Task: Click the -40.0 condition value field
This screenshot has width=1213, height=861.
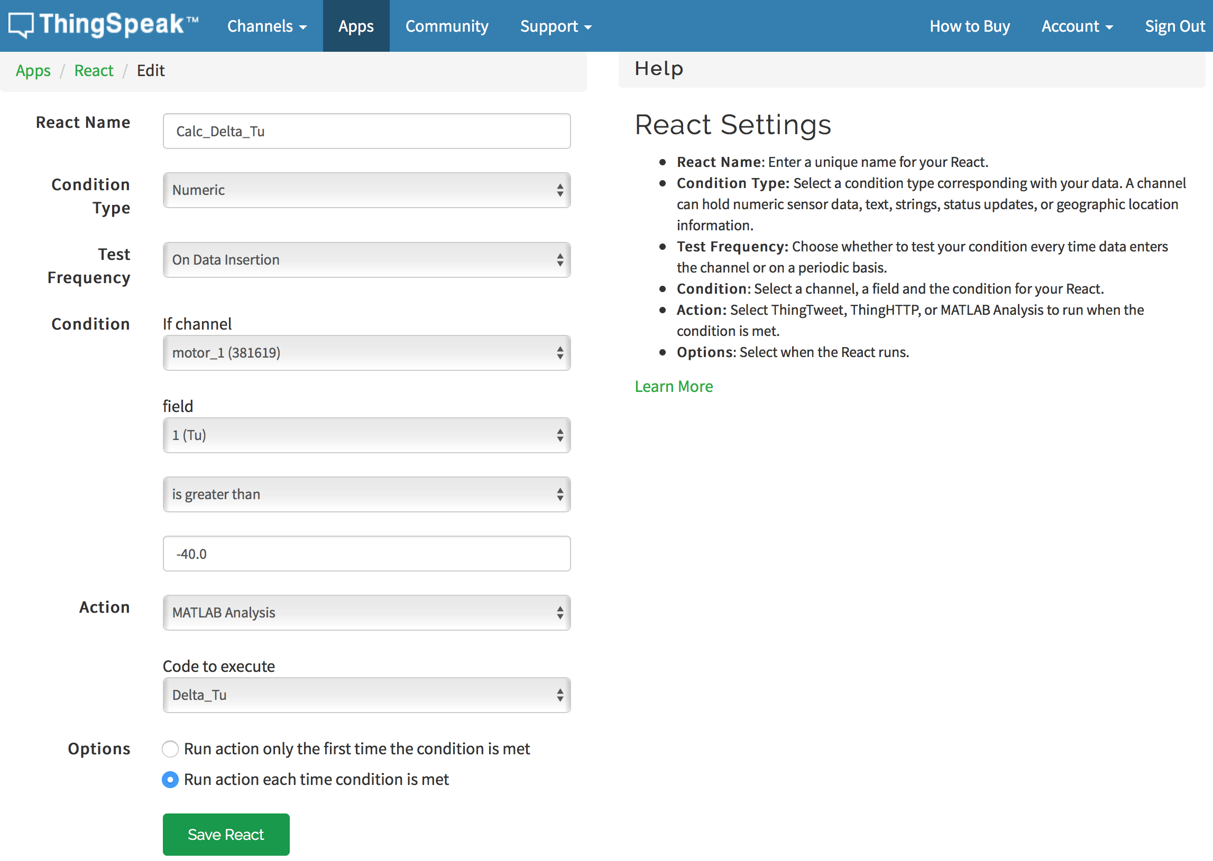Action: [366, 554]
